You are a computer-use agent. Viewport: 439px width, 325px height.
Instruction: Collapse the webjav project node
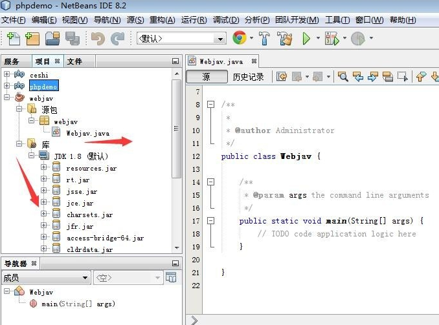(6, 98)
